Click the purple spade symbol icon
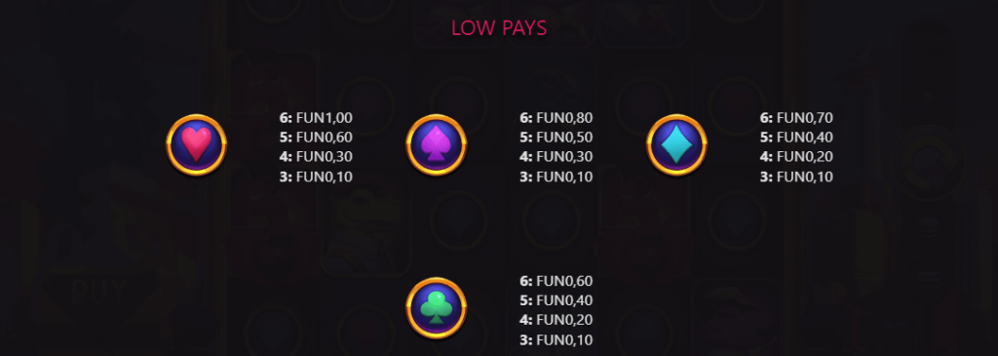The image size is (998, 356). coord(437,144)
